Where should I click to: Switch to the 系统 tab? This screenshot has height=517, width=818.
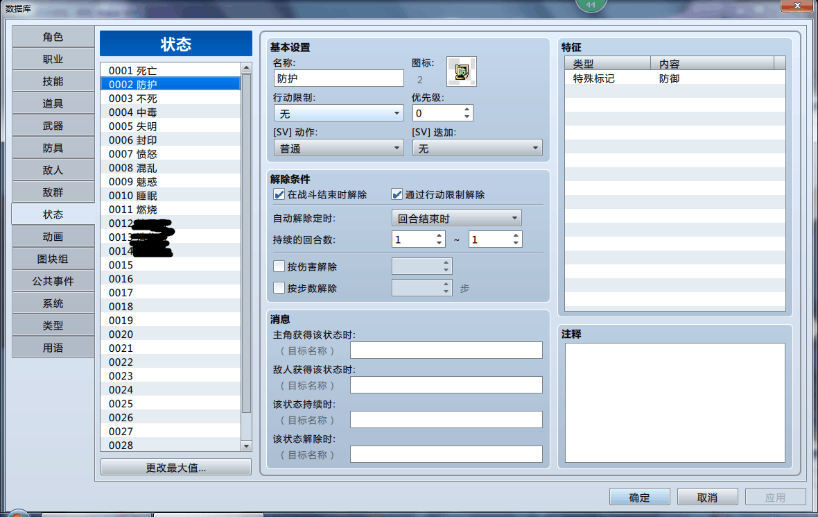[53, 303]
